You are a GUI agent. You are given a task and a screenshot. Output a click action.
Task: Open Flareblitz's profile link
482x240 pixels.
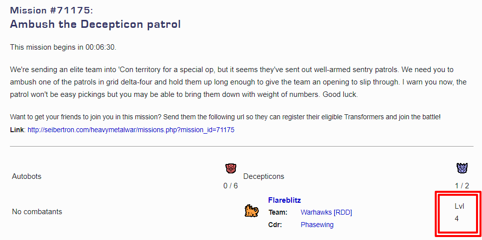(x=285, y=200)
